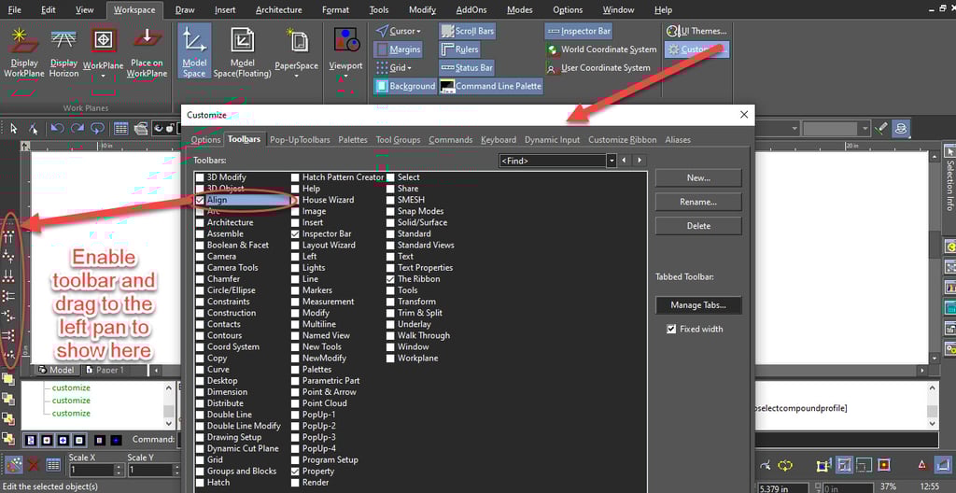Viewport: 956px width, 493px height.
Task: Uncheck the Align toolbar checkbox
Action: click(200, 200)
